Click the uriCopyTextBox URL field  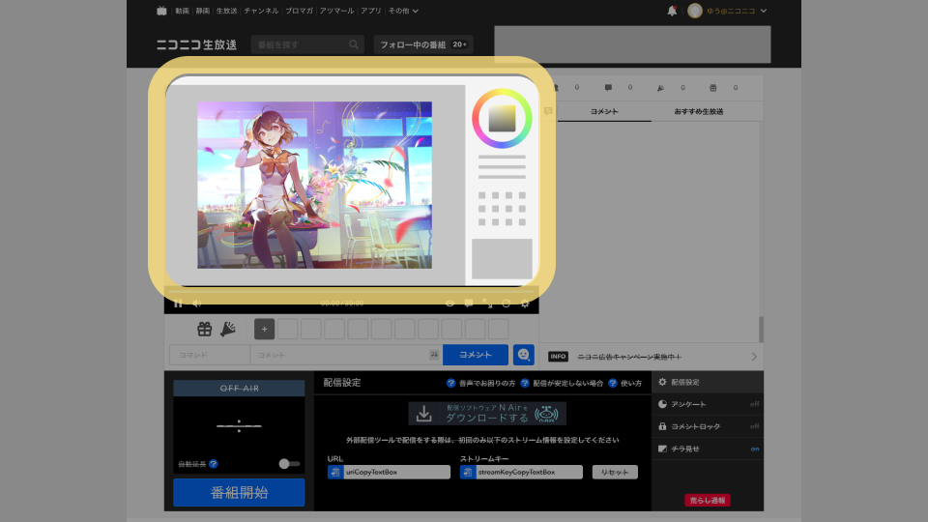pyautogui.click(x=396, y=472)
